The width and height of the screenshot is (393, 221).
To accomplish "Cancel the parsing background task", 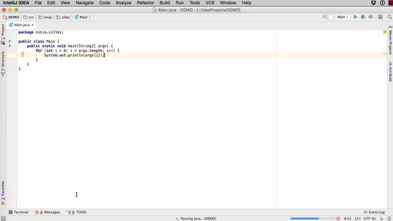I will 338,219.
